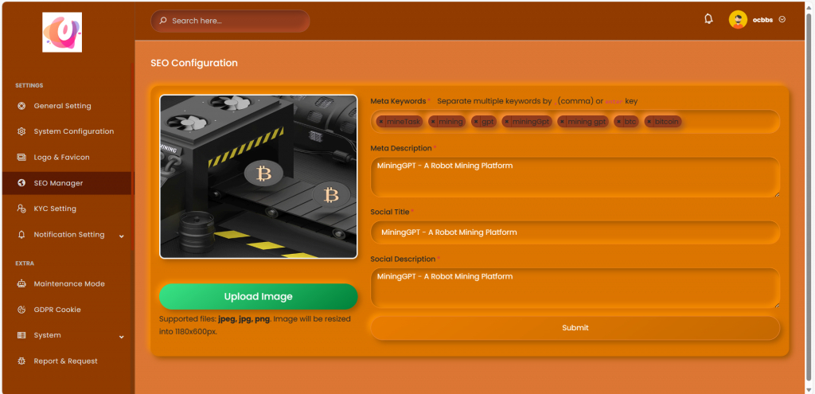815x394 pixels.
Task: Click the green Upload Image button
Action: (258, 296)
